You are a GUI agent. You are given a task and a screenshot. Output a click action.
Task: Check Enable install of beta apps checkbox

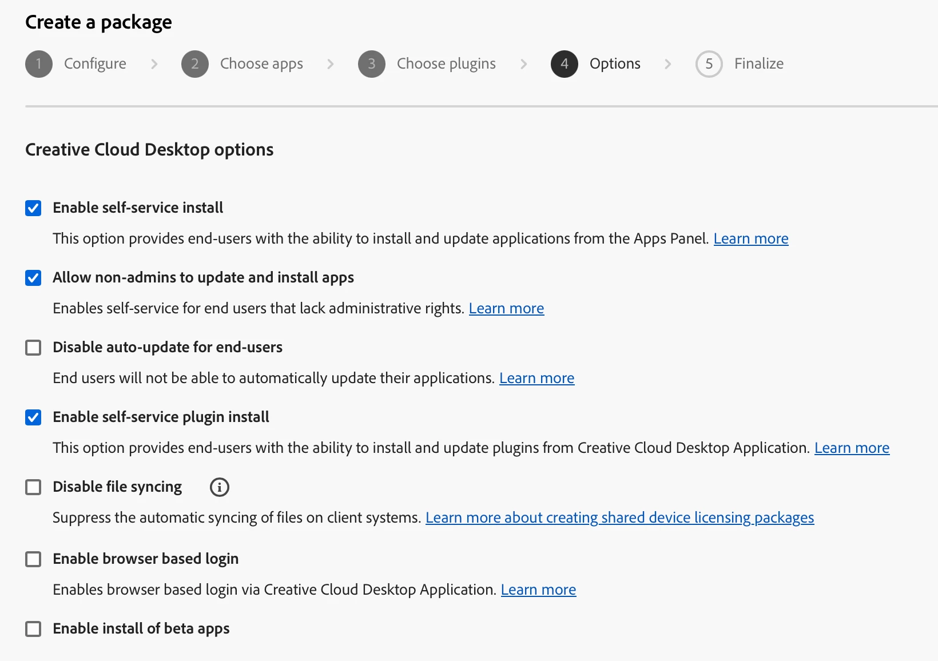[33, 629]
